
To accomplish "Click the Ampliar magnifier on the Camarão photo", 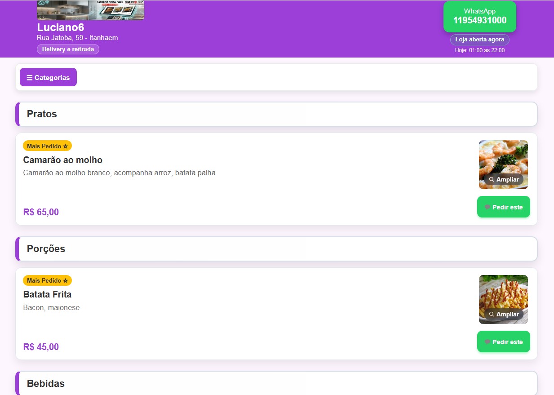I will [x=504, y=179].
